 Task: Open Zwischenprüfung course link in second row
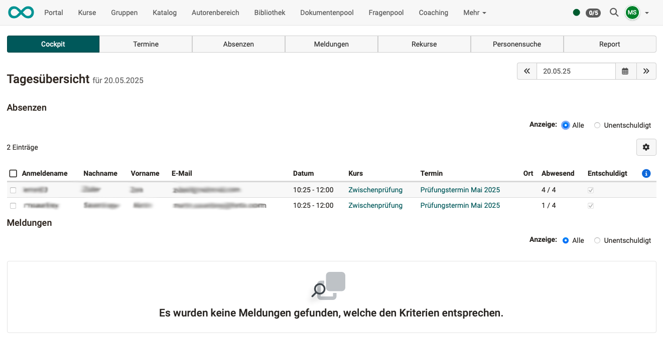[x=375, y=205]
